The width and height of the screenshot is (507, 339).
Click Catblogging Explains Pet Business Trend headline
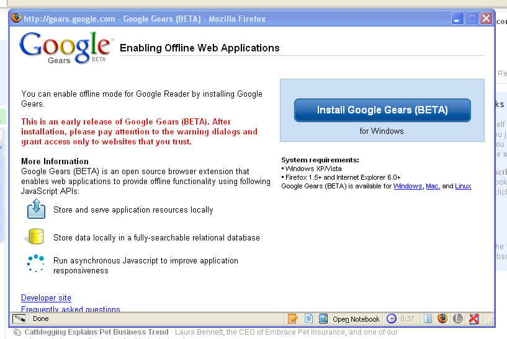pyautogui.click(x=96, y=332)
